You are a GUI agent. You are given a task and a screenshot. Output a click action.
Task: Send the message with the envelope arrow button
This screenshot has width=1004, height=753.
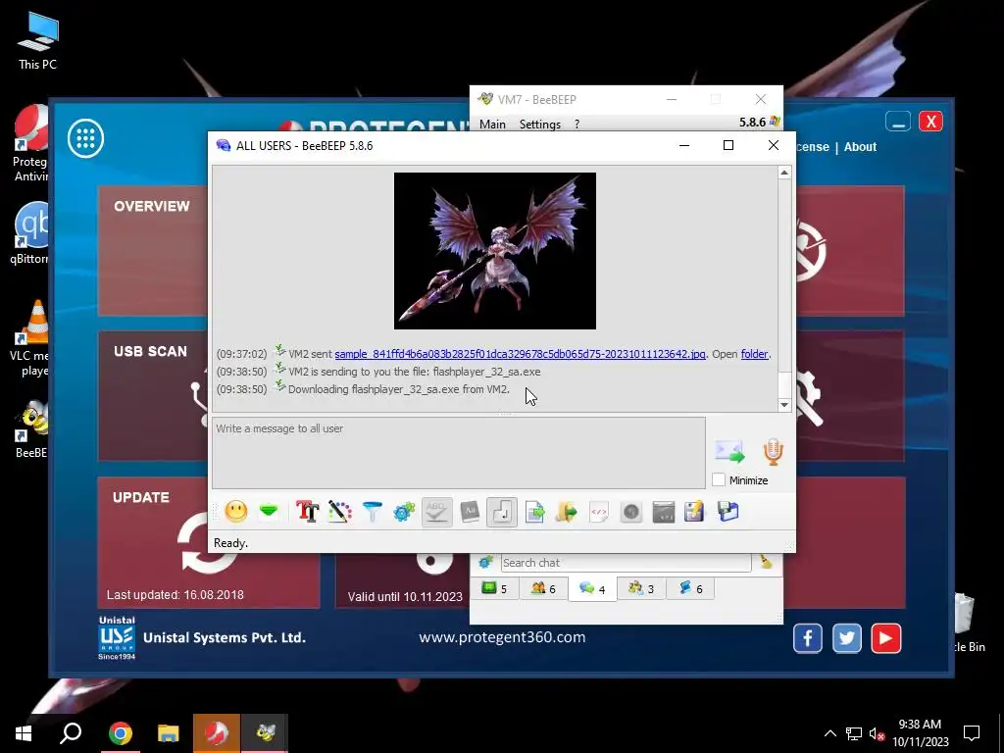pyautogui.click(x=729, y=452)
